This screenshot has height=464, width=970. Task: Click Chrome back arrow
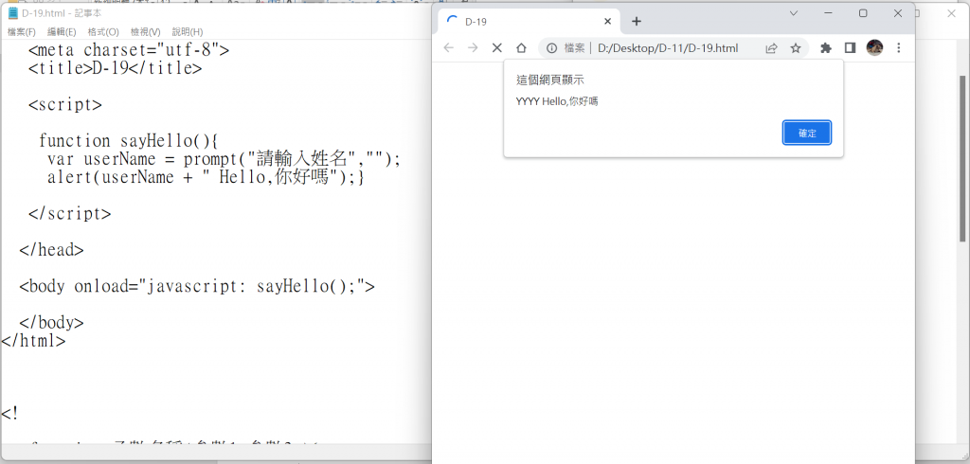tap(448, 47)
